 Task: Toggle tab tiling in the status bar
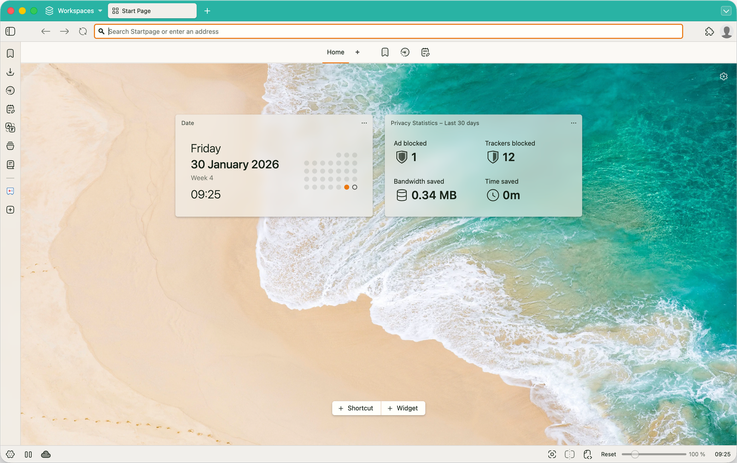click(x=569, y=454)
